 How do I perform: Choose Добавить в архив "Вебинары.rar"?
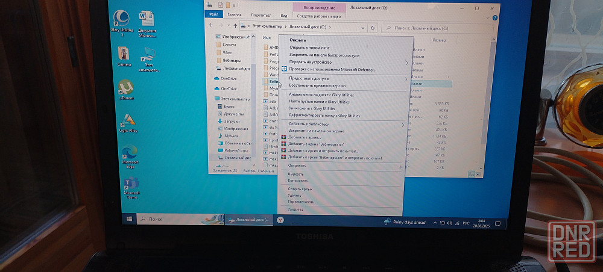click(316, 144)
